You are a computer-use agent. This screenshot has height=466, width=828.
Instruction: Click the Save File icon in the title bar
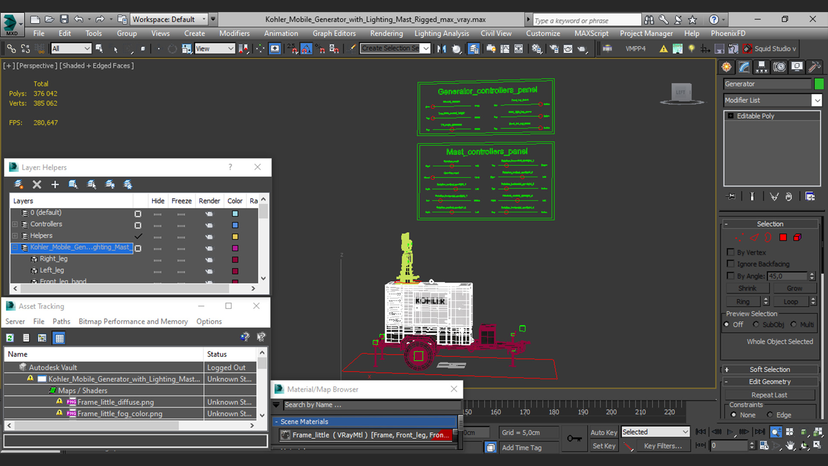point(64,19)
